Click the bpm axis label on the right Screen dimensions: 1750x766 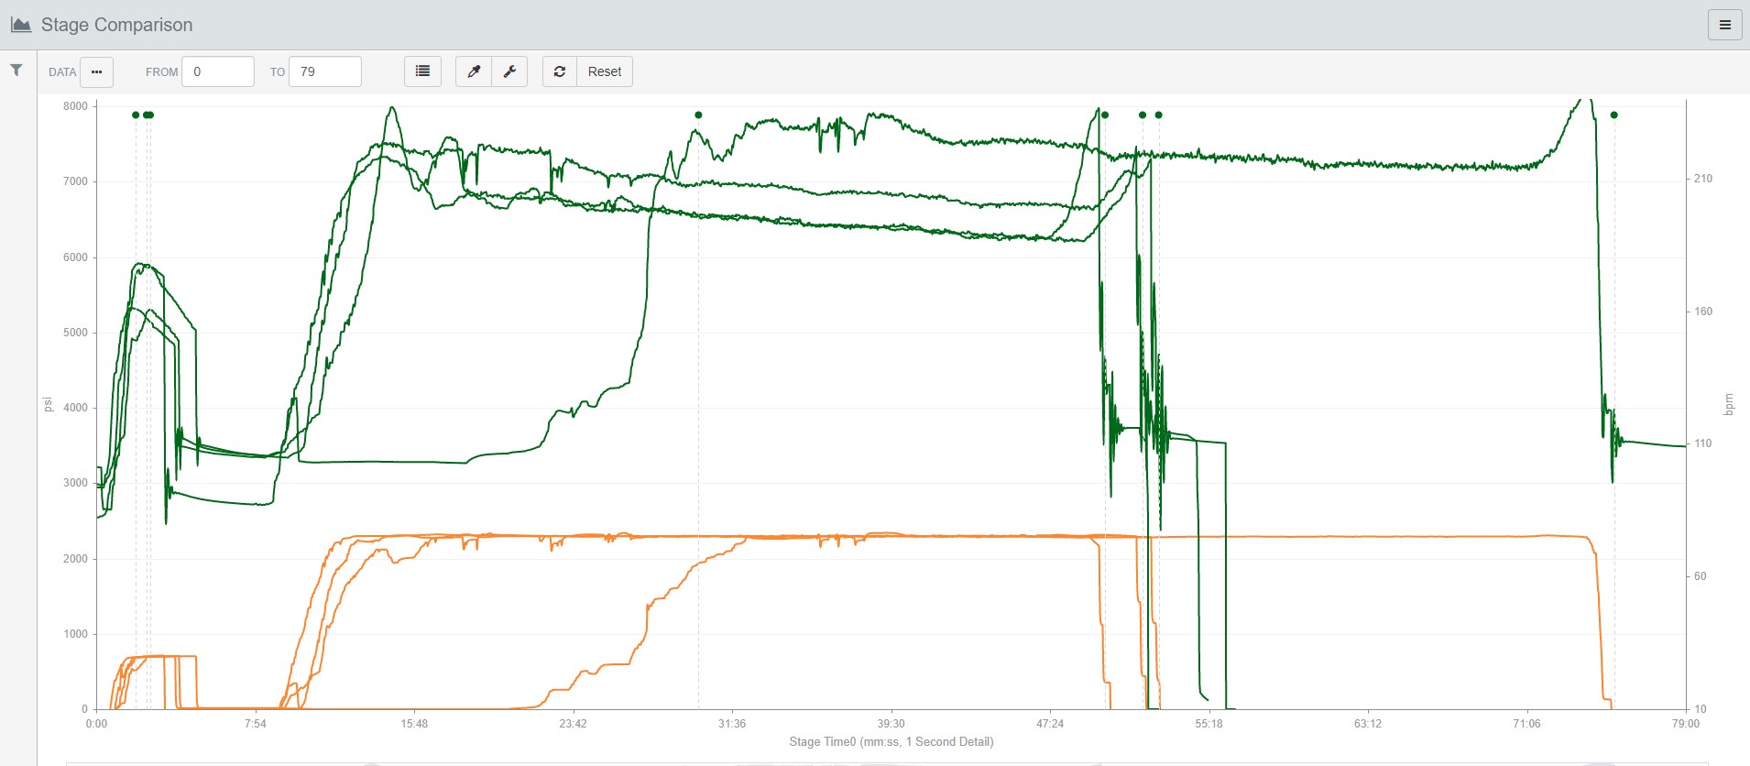[x=1729, y=404]
